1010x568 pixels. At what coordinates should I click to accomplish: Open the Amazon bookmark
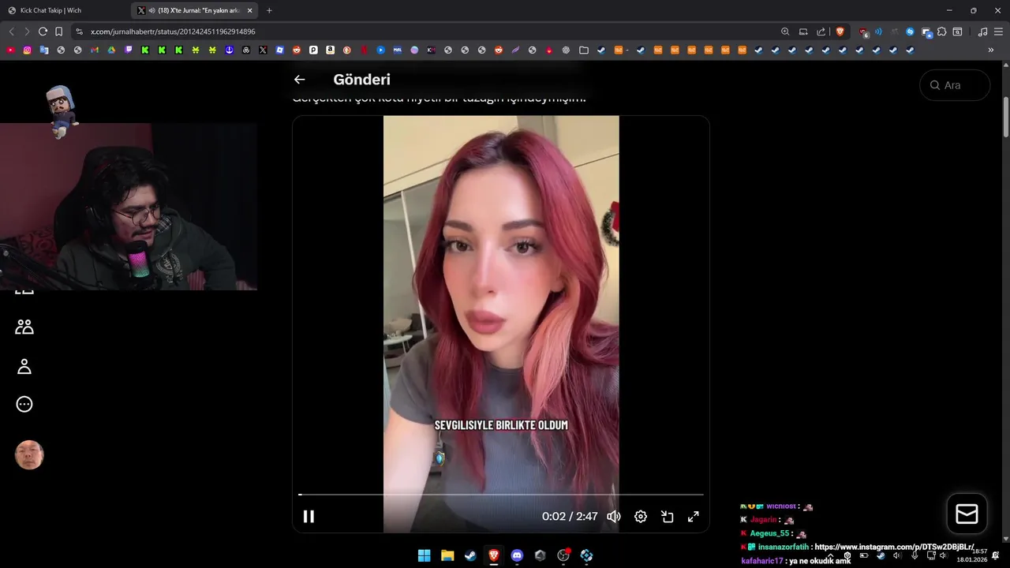(330, 50)
